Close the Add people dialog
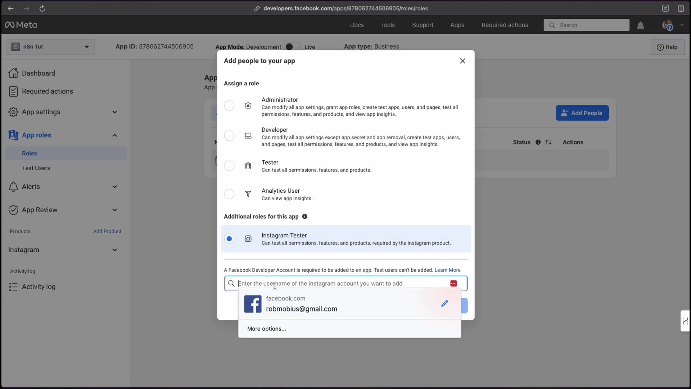The width and height of the screenshot is (691, 389). click(462, 61)
